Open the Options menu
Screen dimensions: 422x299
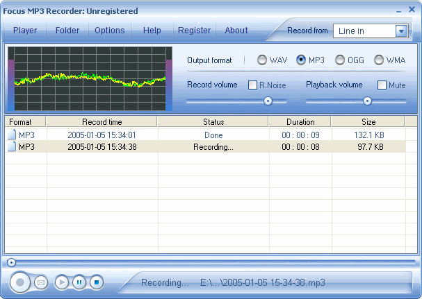[x=110, y=31]
